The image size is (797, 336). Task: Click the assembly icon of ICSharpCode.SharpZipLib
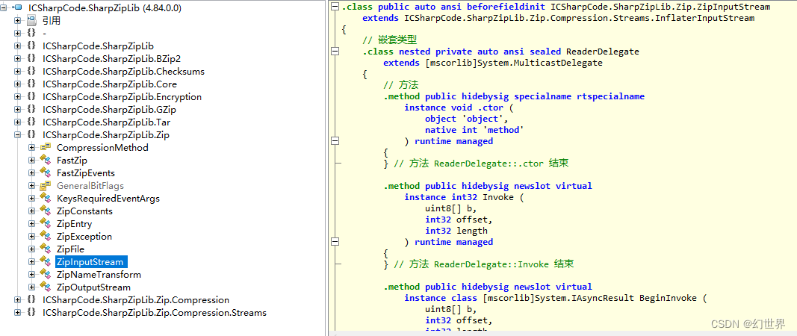point(17,8)
